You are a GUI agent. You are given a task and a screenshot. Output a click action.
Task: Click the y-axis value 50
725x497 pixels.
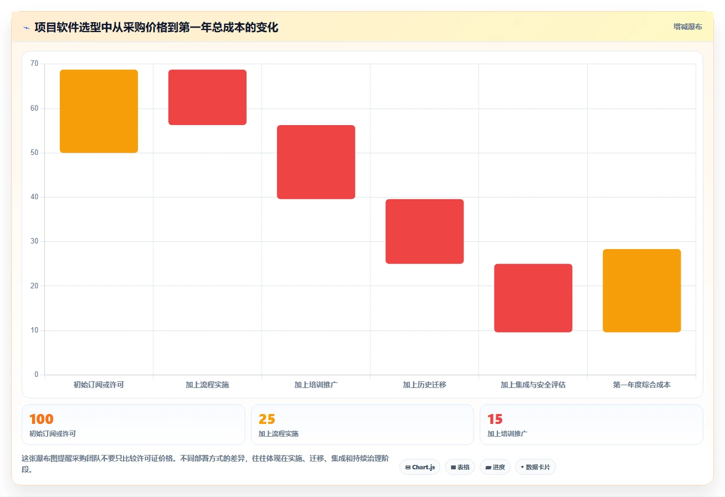34,153
